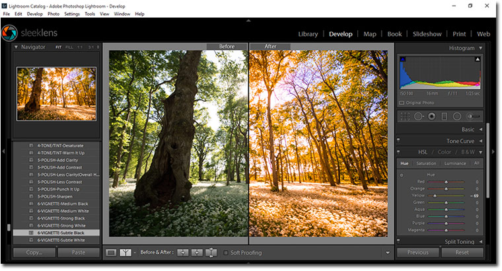Collapse the HSL / Color / B&W panel arrow

pos(481,152)
